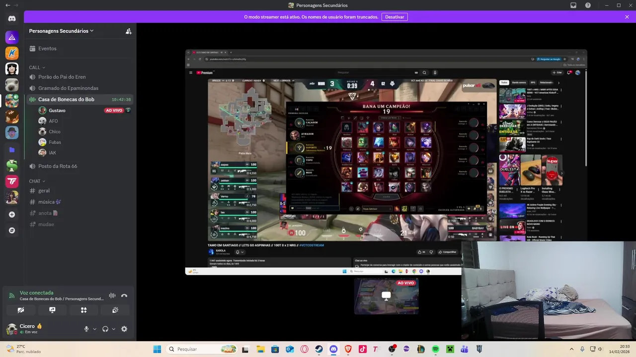Open headphone output options arrow
The width and height of the screenshot is (636, 357).
tap(113, 329)
